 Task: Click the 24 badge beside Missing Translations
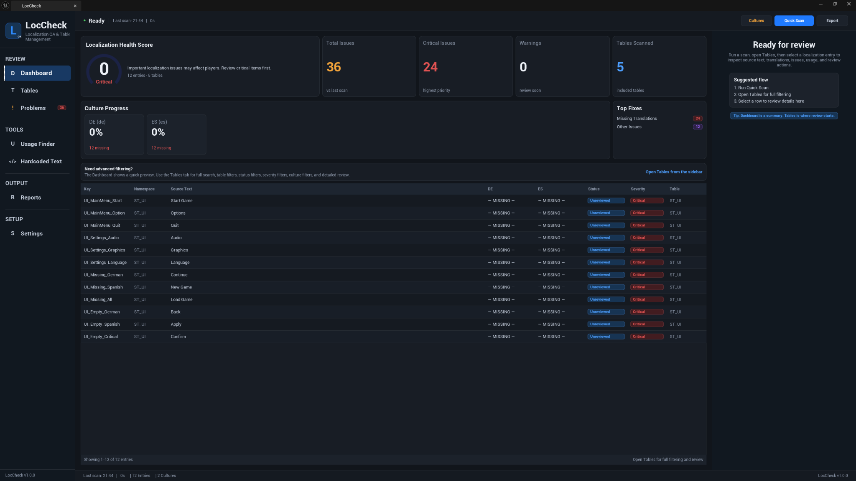[698, 119]
